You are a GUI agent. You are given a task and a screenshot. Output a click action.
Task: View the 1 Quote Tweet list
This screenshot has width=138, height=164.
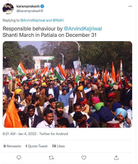(36, 146)
